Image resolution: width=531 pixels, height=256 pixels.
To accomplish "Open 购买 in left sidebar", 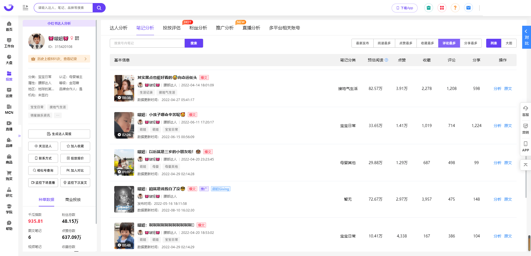I will (x=9, y=176).
